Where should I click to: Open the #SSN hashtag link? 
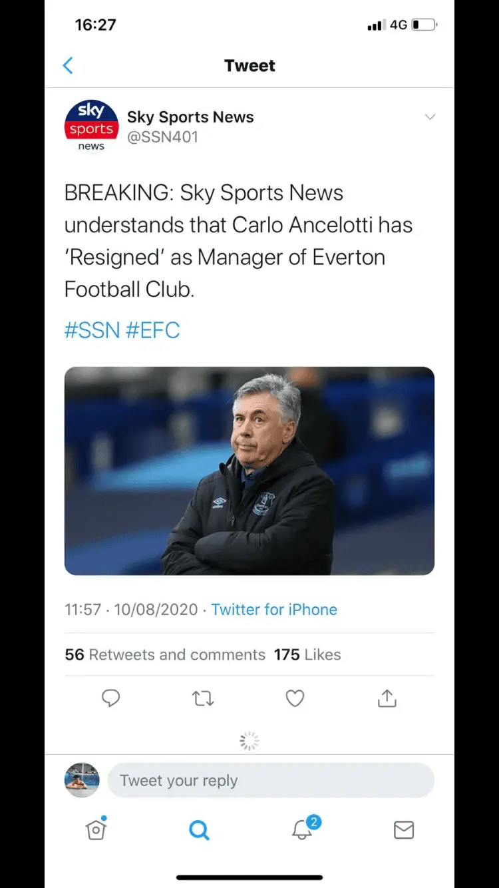(92, 330)
